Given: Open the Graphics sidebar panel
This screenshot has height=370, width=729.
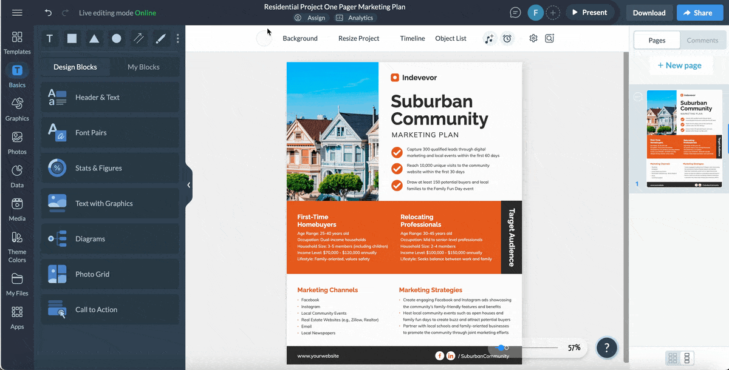Looking at the screenshot, I should coord(17,109).
